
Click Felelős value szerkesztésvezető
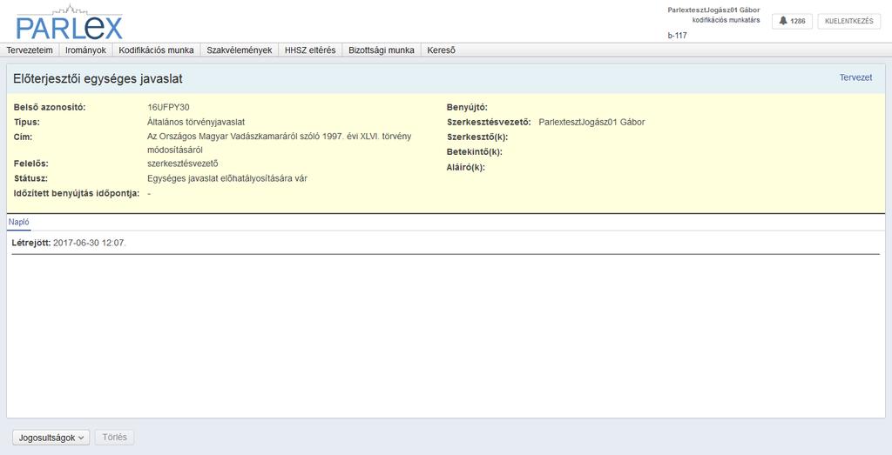coord(183,164)
